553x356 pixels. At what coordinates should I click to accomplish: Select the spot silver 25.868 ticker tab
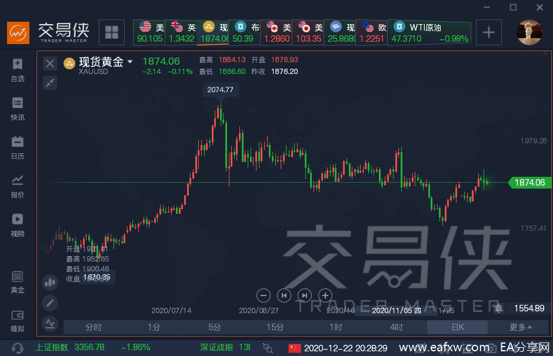pos(339,32)
